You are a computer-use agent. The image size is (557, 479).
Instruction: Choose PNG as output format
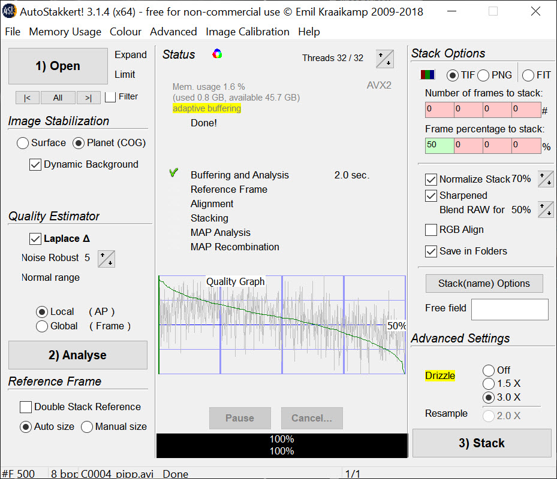(x=483, y=75)
